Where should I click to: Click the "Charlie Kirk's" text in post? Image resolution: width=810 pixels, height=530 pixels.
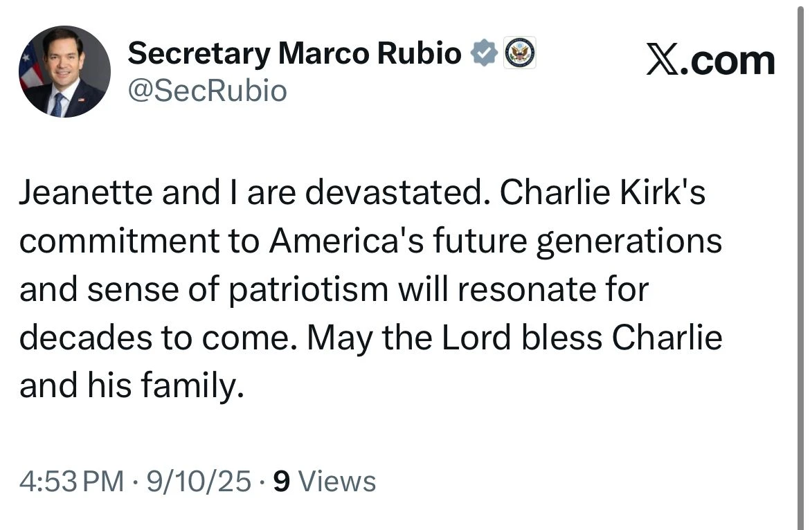[x=602, y=194]
